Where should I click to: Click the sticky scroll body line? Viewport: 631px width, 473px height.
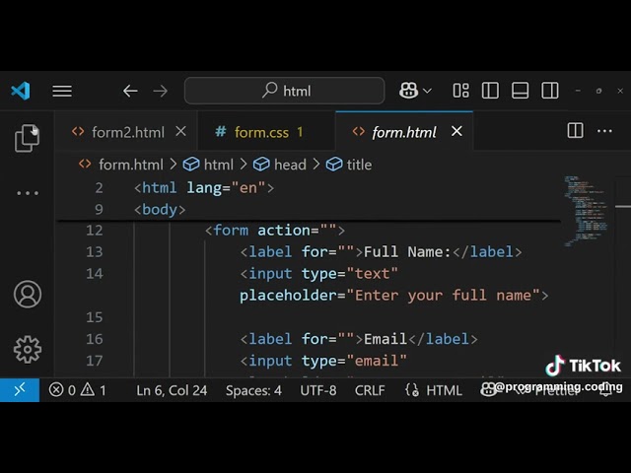coord(160,210)
